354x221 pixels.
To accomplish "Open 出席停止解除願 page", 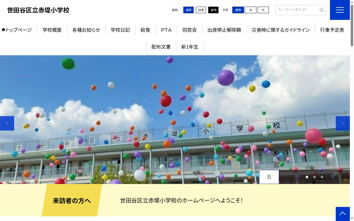I will pyautogui.click(x=224, y=30).
